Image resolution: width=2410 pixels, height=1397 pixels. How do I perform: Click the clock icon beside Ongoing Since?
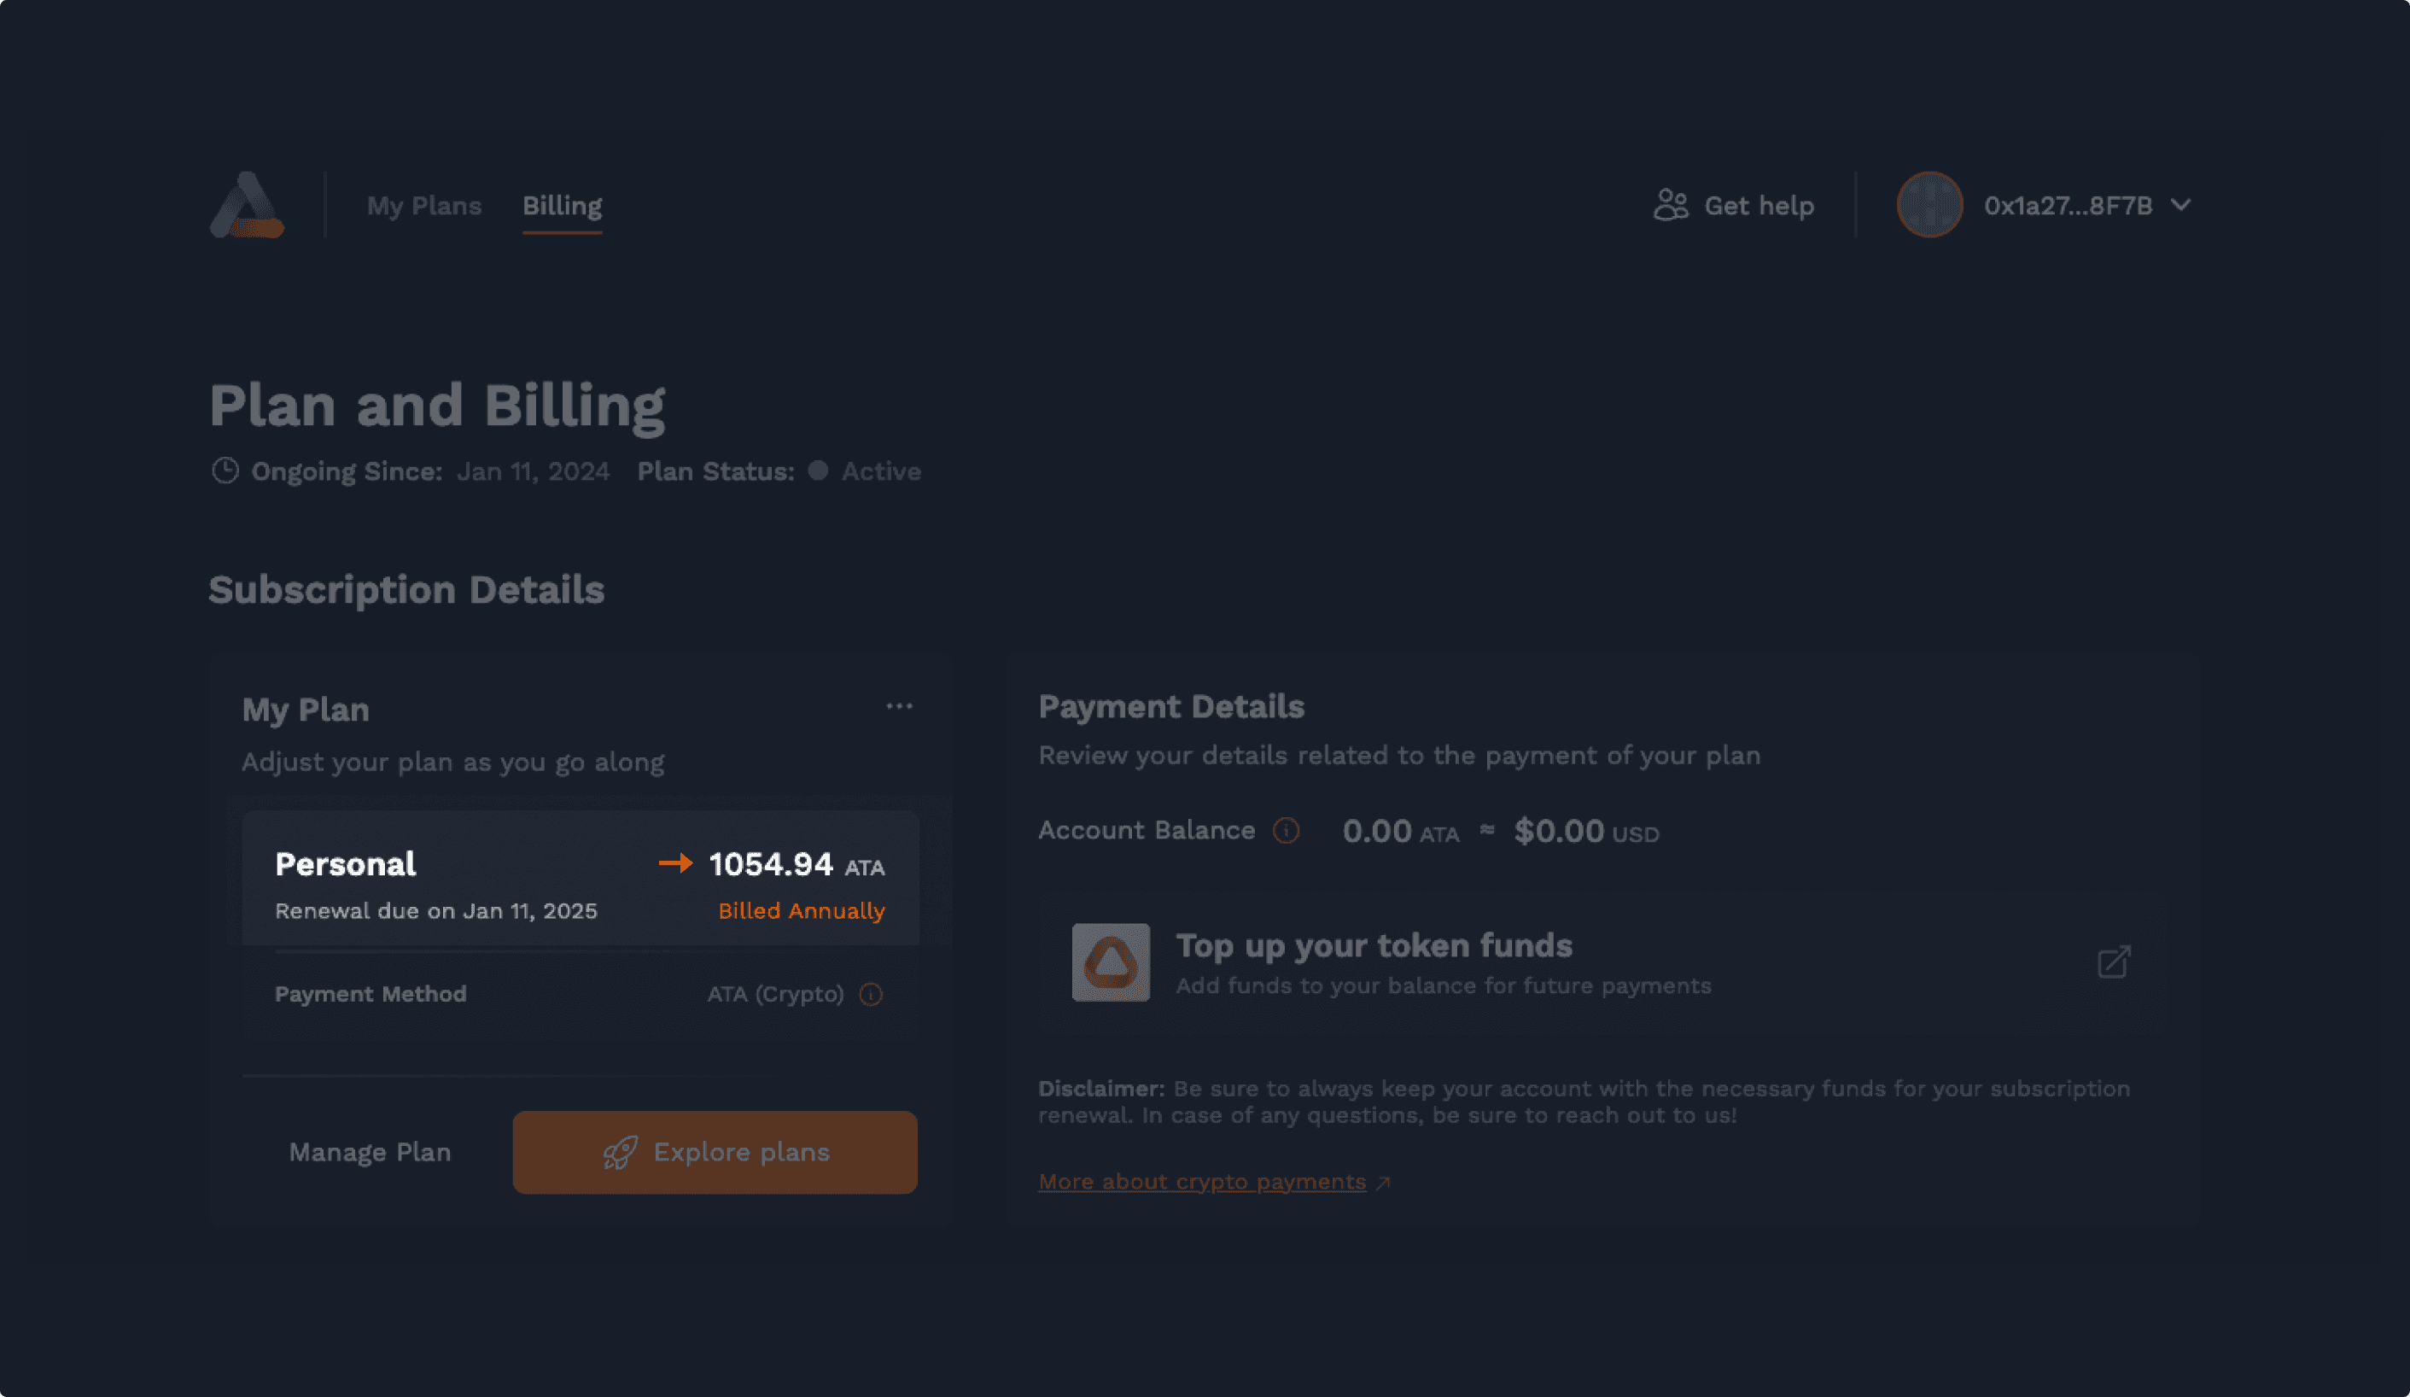[x=225, y=470]
